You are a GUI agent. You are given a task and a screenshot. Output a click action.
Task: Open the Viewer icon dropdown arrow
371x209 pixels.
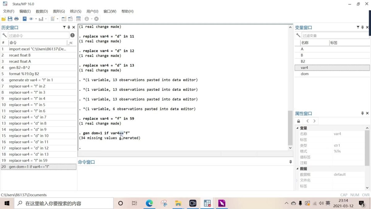pos(36,19)
